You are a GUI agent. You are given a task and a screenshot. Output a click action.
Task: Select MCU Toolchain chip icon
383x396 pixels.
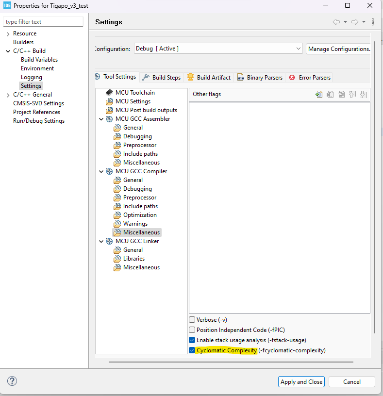pos(109,92)
